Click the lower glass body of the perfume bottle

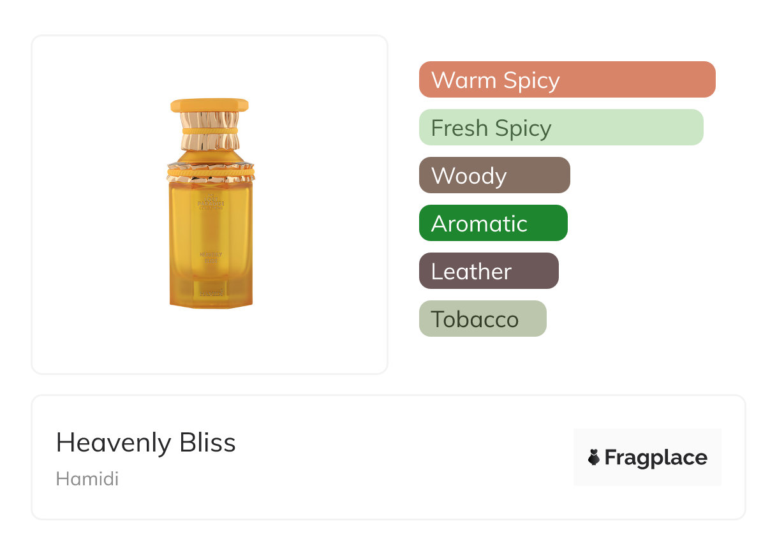coord(211,275)
